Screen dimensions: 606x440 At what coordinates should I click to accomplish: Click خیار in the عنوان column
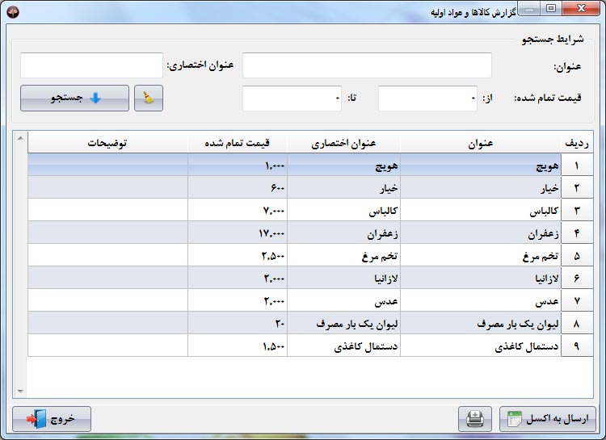tap(481, 188)
